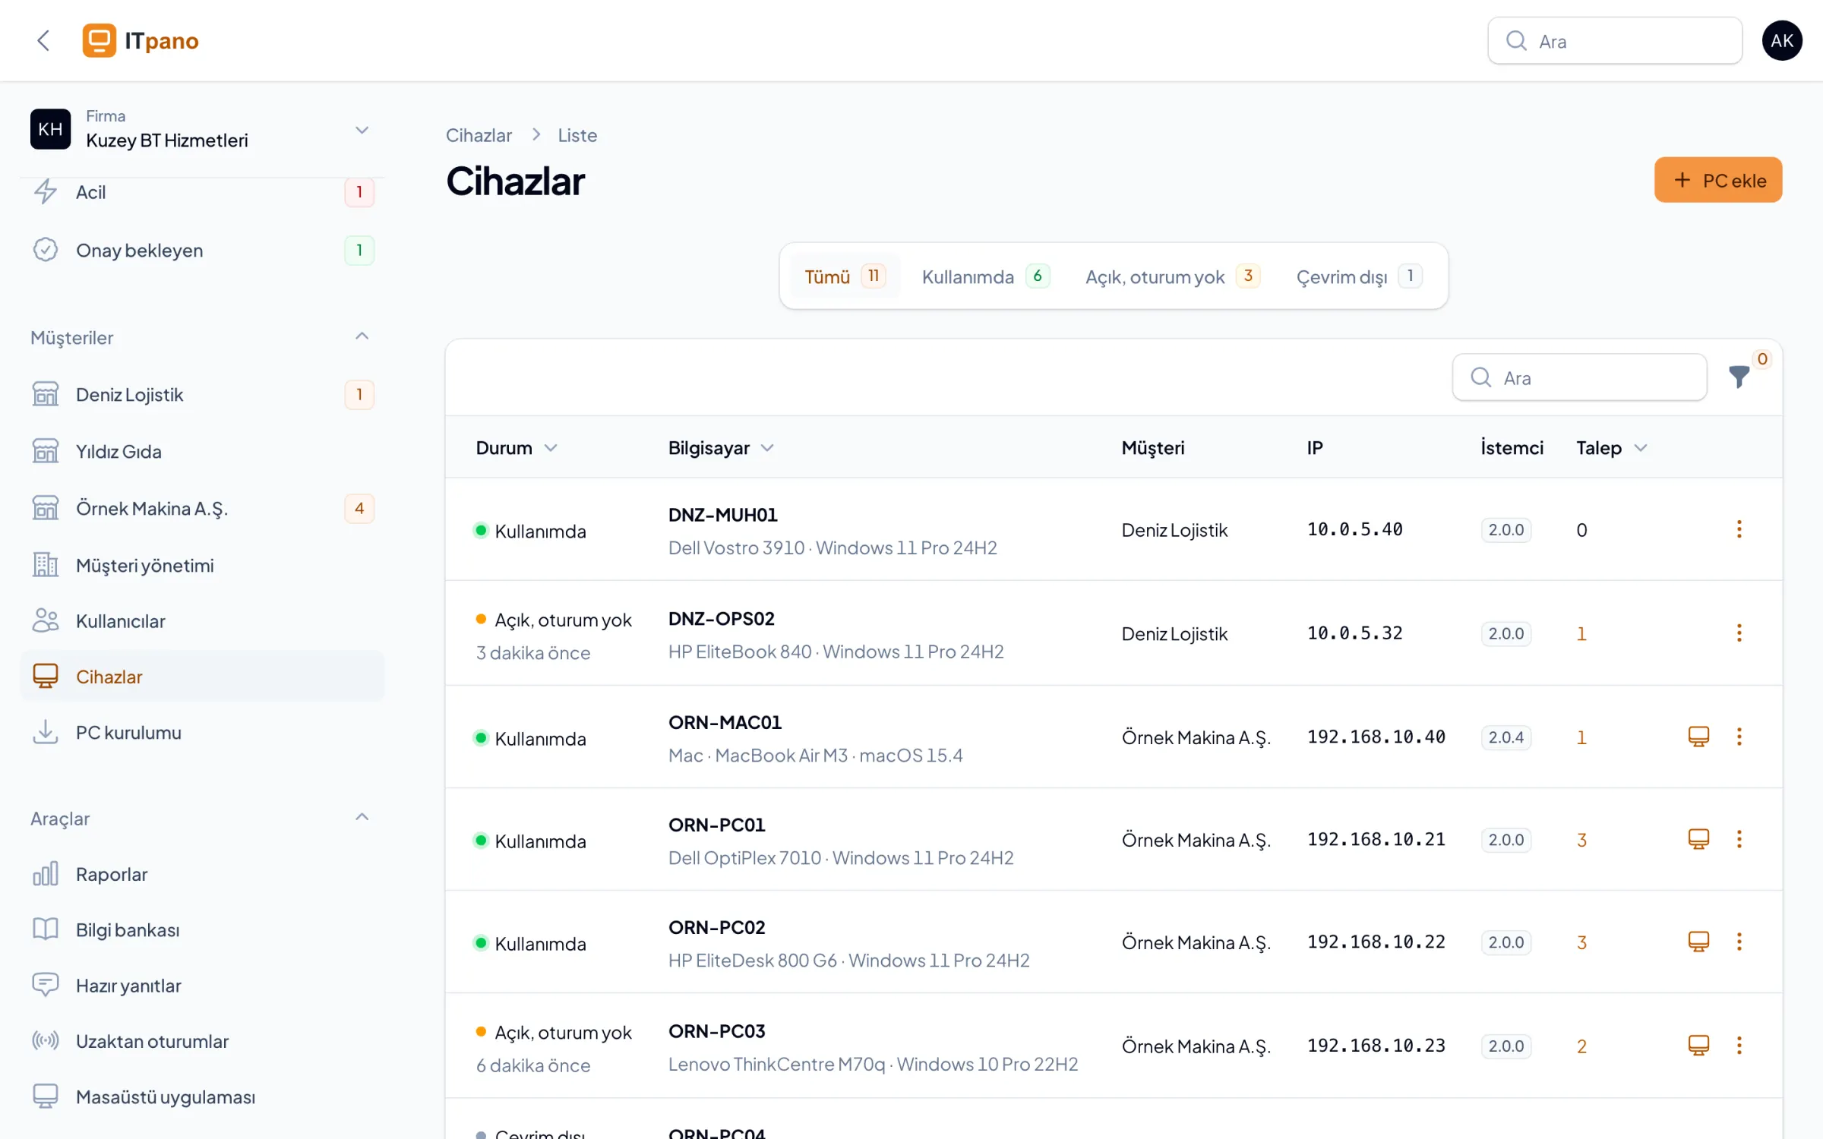Image resolution: width=1823 pixels, height=1139 pixels.
Task: Select the Çevrim dışı tab
Action: (x=1358, y=276)
